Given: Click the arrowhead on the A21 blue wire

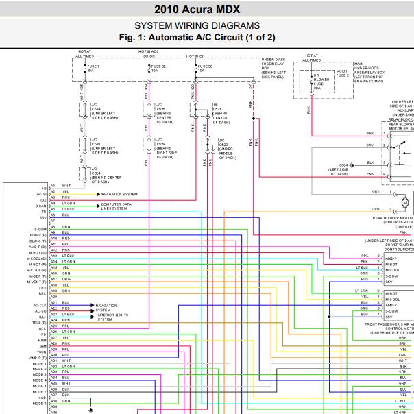Looking at the screenshot, I should tap(93, 305).
